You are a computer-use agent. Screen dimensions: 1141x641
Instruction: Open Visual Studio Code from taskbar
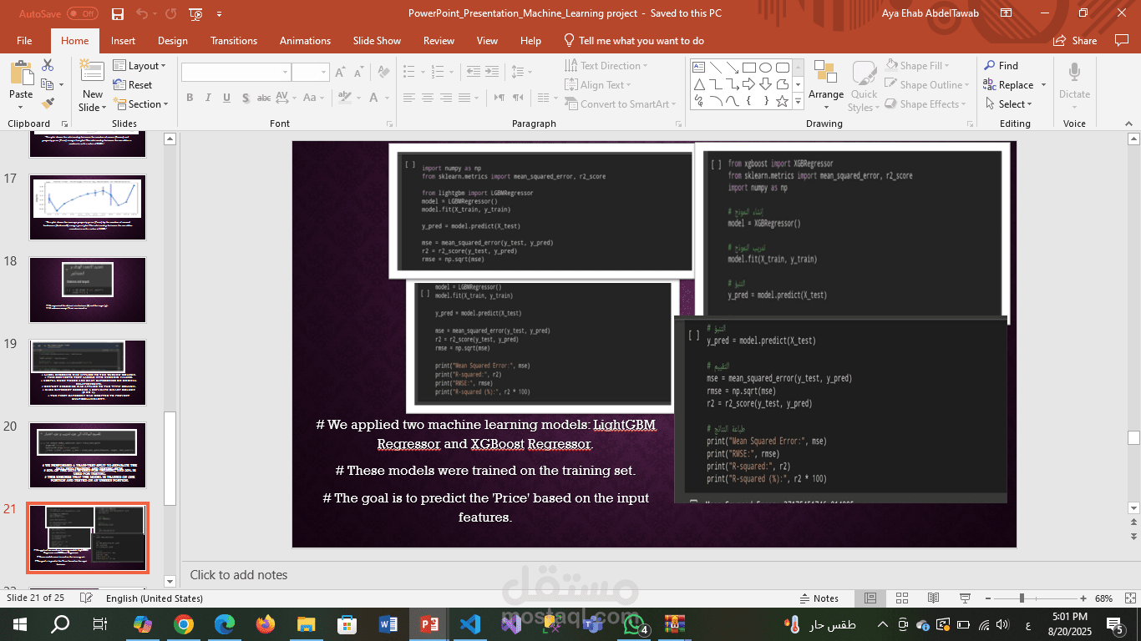[x=469, y=623]
